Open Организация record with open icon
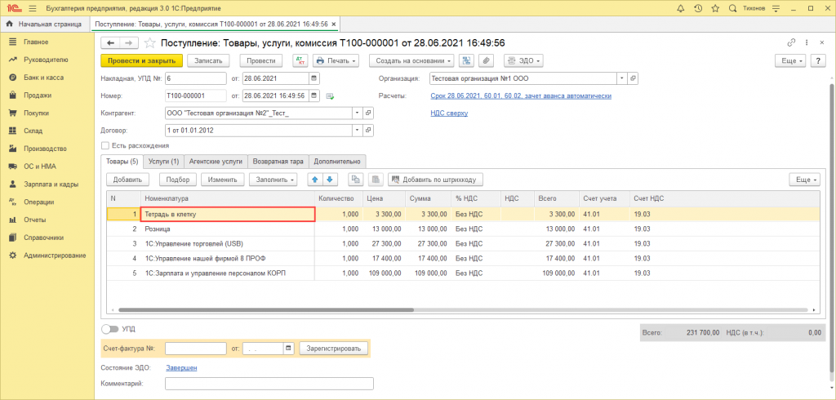This screenshot has width=836, height=400. pyautogui.click(x=634, y=78)
